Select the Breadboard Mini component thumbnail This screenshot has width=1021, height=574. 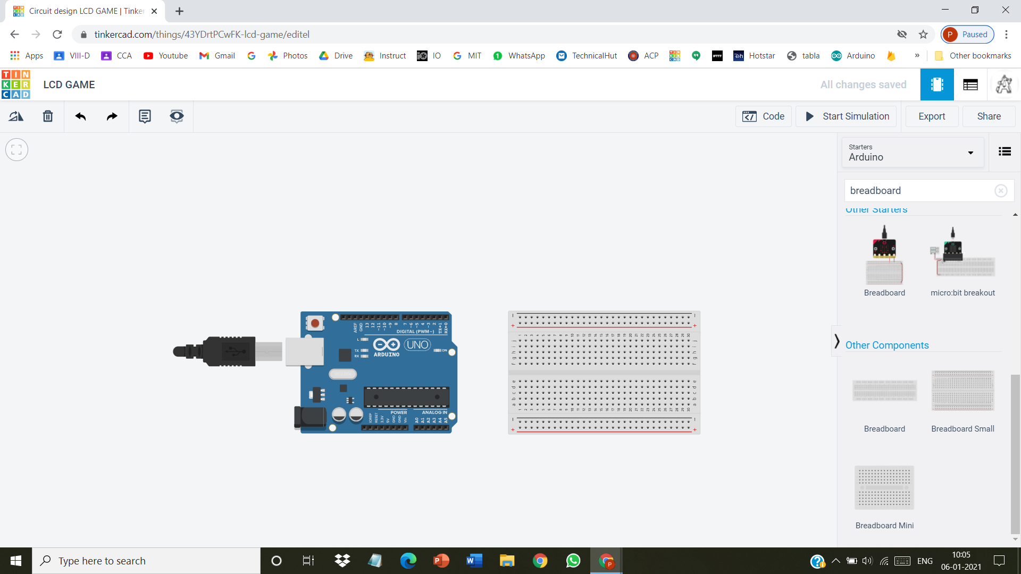884,487
